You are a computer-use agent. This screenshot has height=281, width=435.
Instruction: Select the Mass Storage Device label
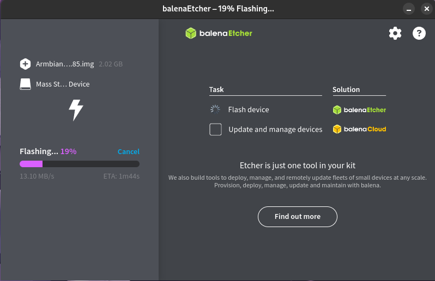click(63, 84)
